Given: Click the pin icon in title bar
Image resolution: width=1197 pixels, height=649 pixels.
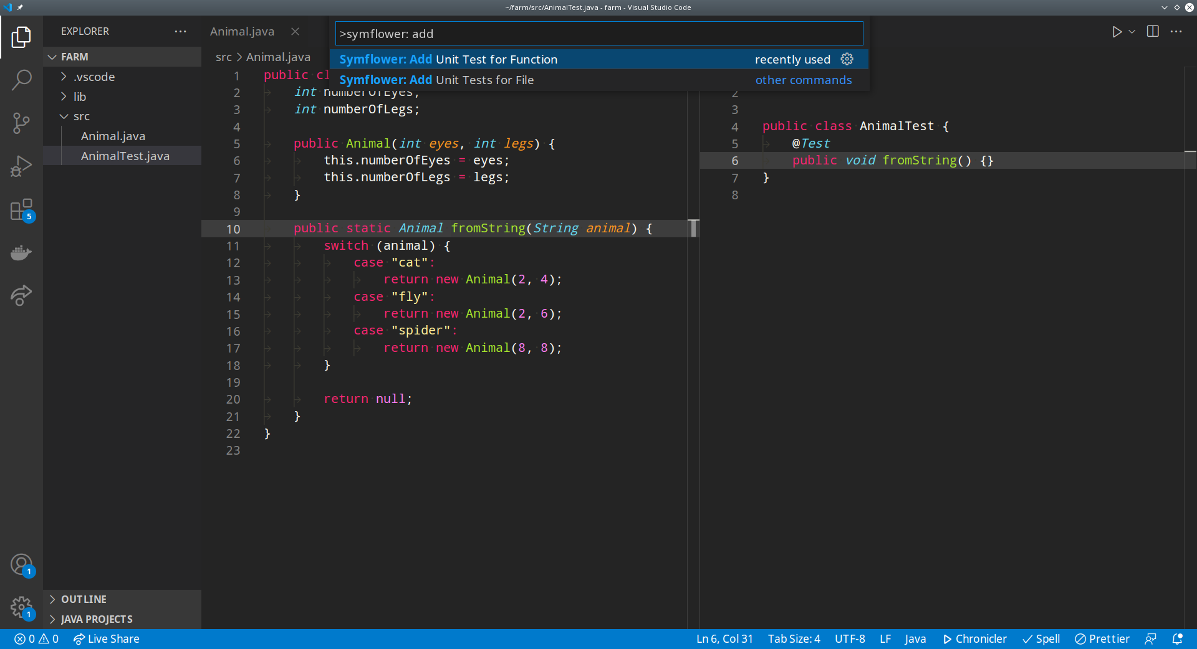Looking at the screenshot, I should click(x=20, y=7).
